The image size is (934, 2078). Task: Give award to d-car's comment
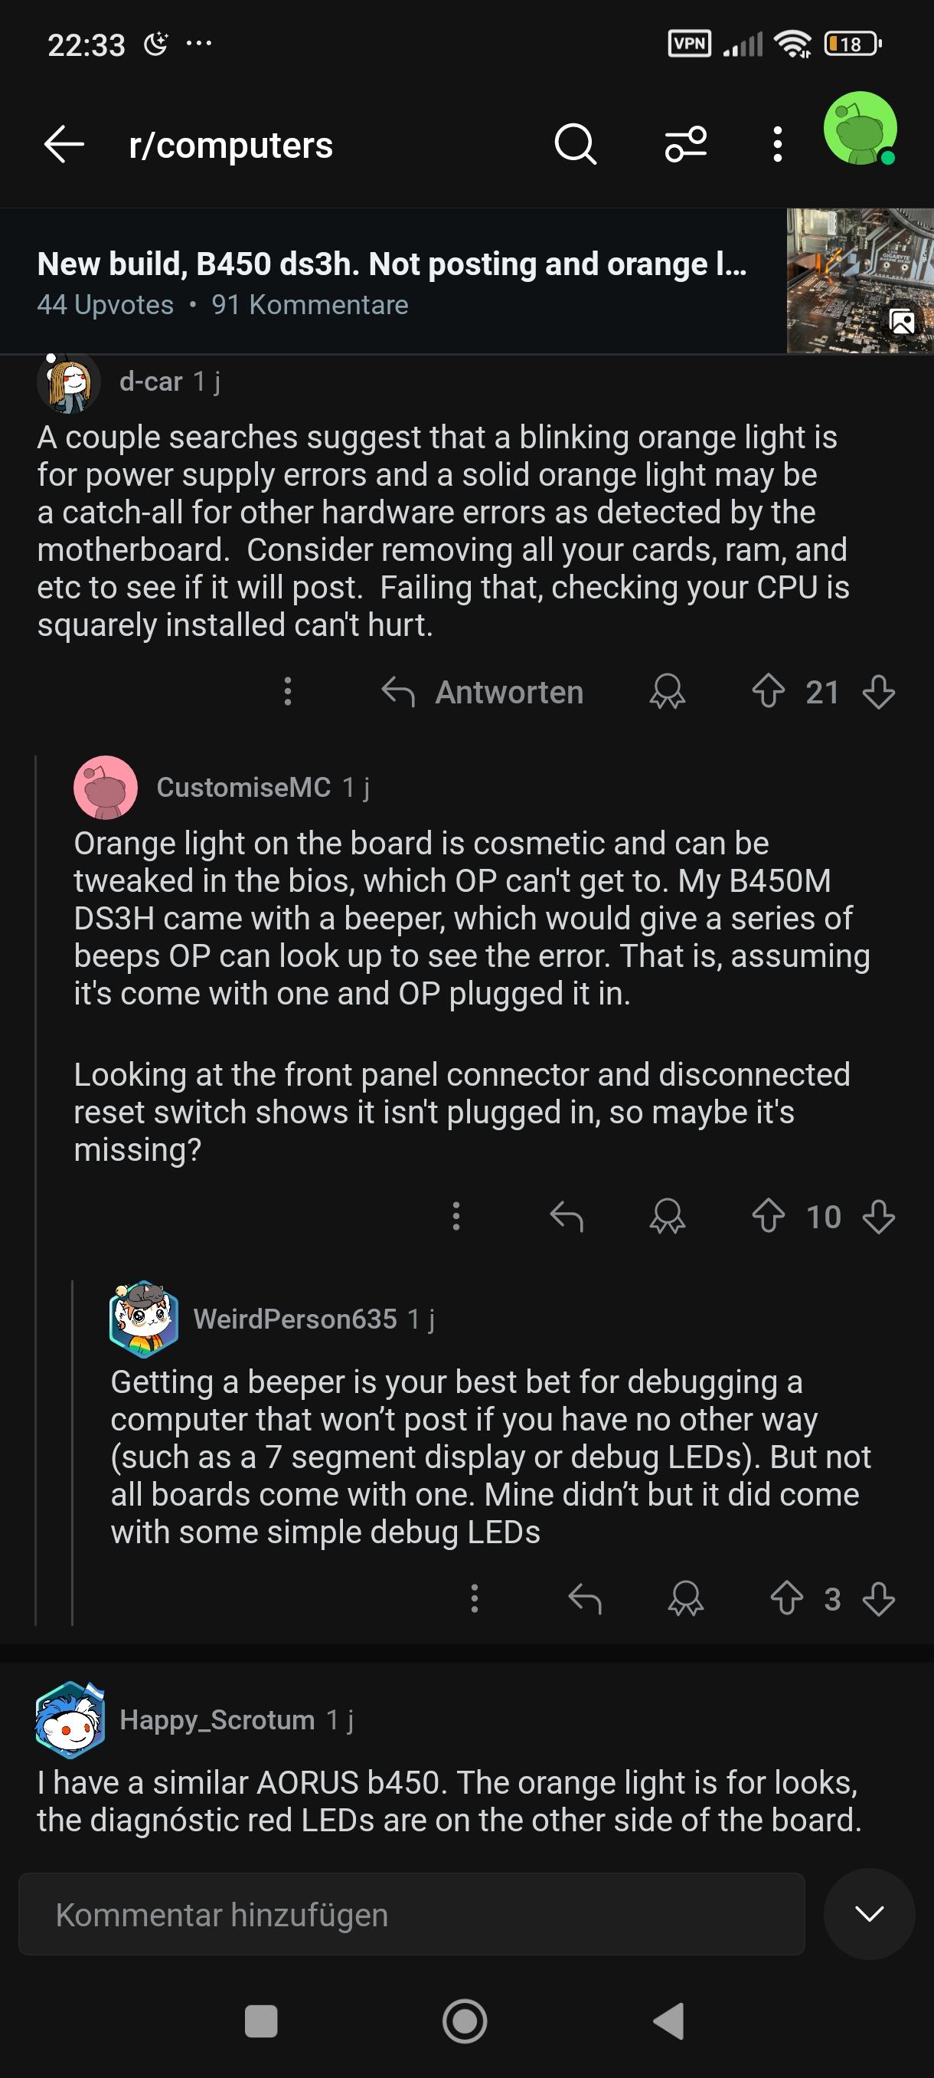coord(668,692)
